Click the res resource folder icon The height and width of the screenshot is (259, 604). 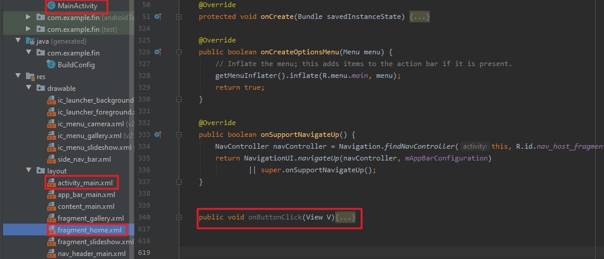click(x=30, y=76)
